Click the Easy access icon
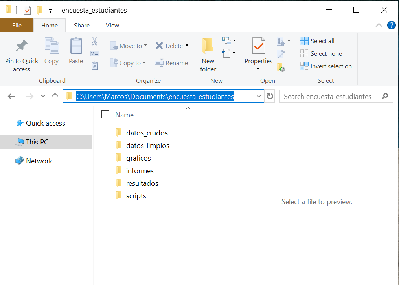This screenshot has width=399, height=285. click(x=228, y=53)
